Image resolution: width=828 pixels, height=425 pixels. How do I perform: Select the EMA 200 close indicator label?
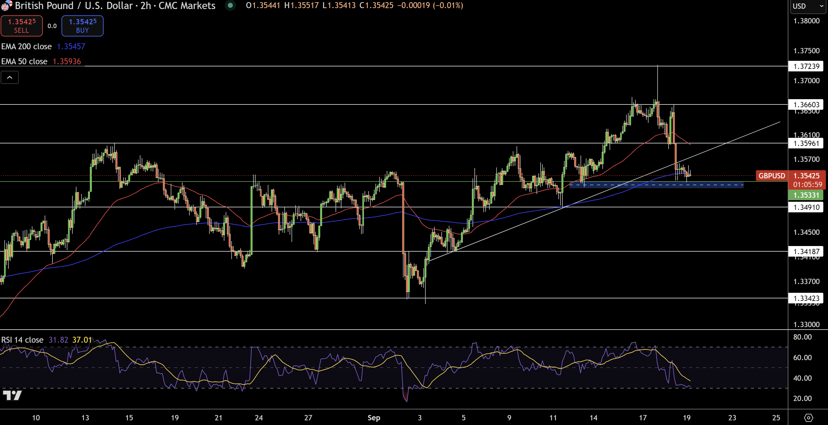(26, 46)
